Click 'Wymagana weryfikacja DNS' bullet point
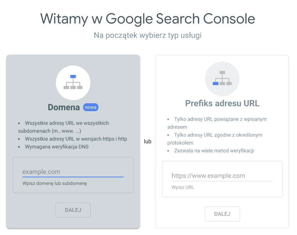Screen dimensions: 297x235 56,147
